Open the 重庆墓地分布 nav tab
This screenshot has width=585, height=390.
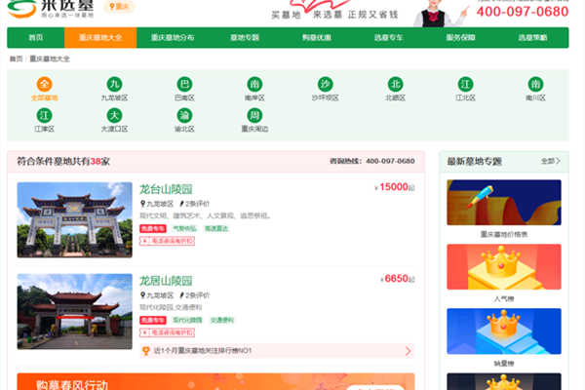(x=173, y=38)
